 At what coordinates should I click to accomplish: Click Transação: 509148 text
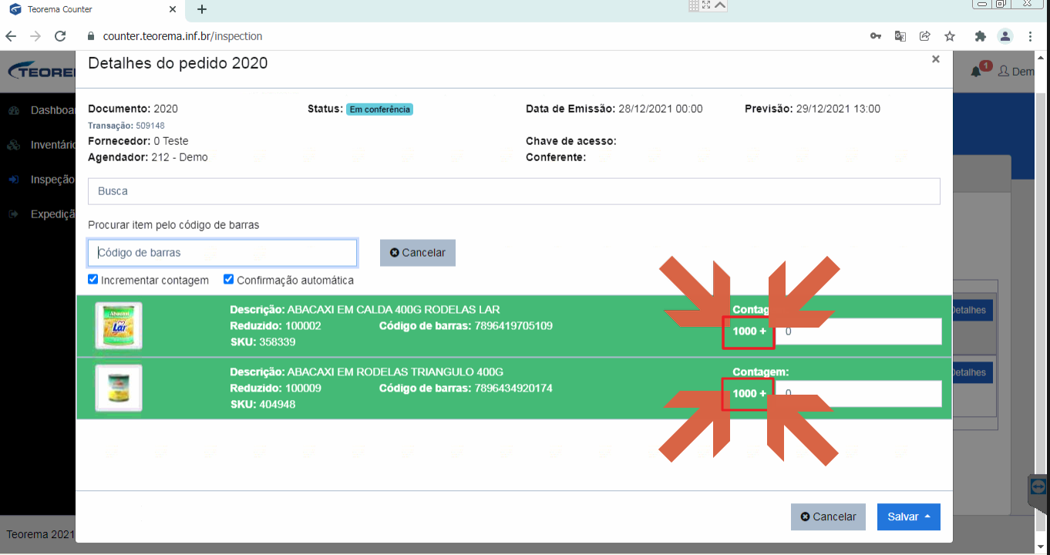click(x=126, y=126)
